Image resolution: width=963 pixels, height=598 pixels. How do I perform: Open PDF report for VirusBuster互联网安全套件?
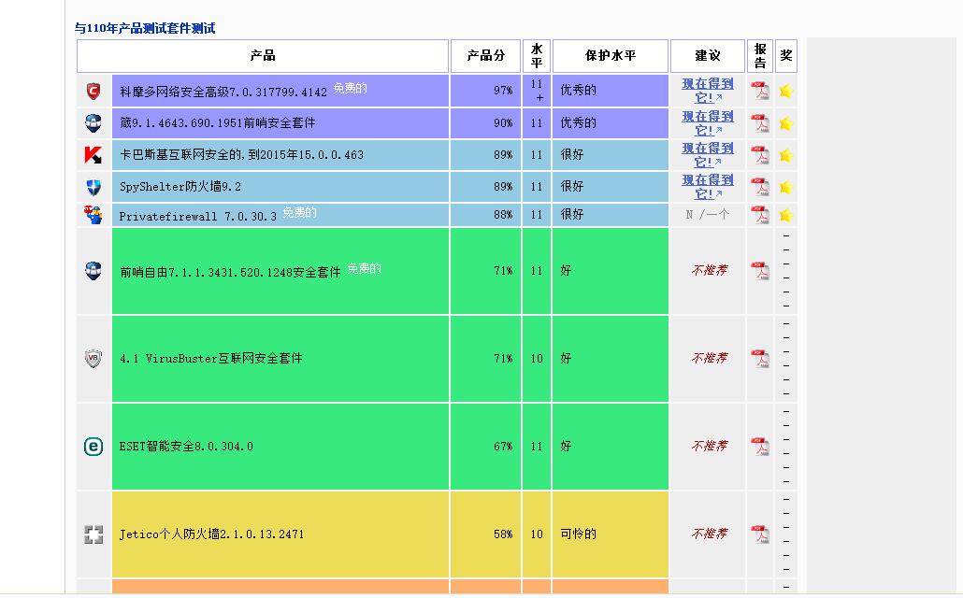click(760, 359)
